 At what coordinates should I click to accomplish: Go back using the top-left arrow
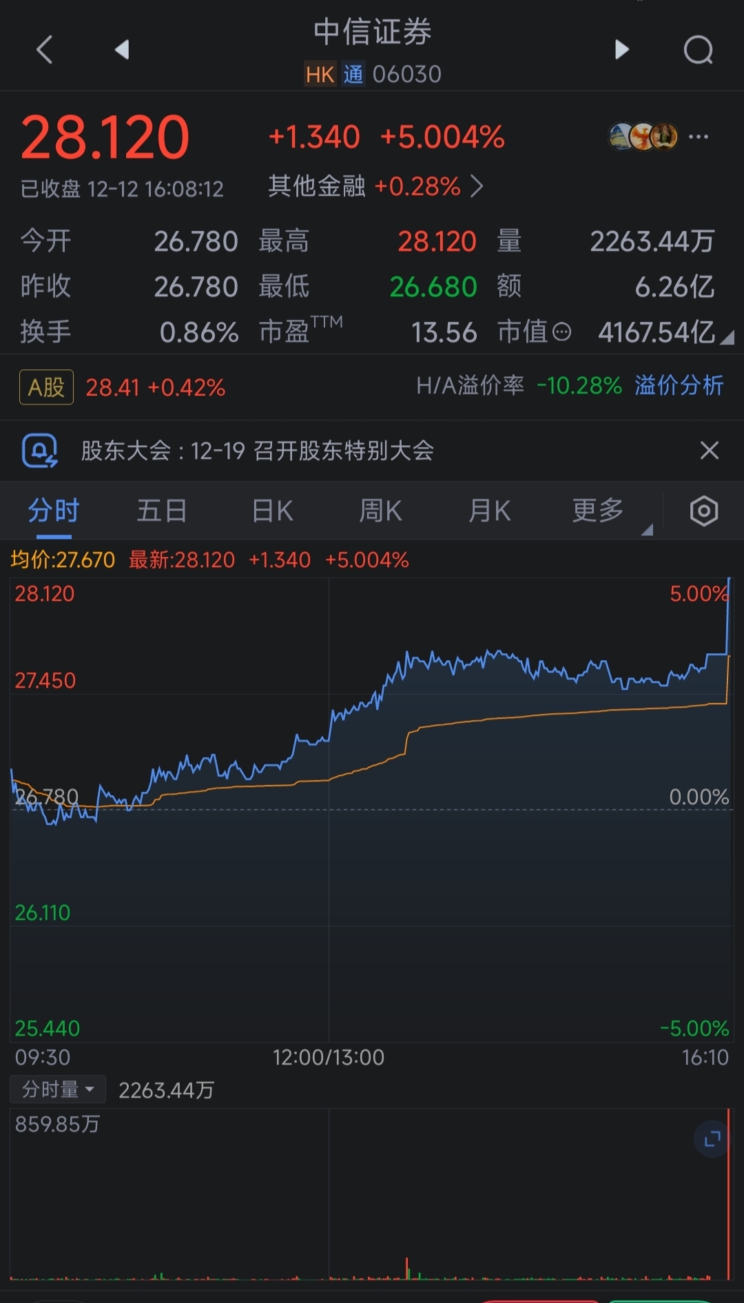tap(45, 50)
